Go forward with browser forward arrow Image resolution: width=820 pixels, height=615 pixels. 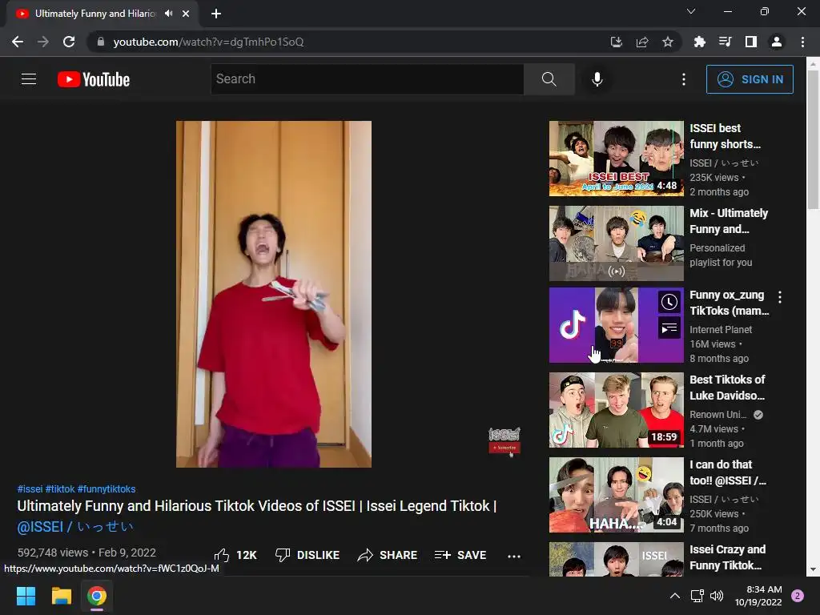point(43,42)
